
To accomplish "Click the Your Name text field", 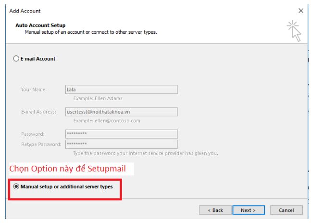I will (121, 89).
